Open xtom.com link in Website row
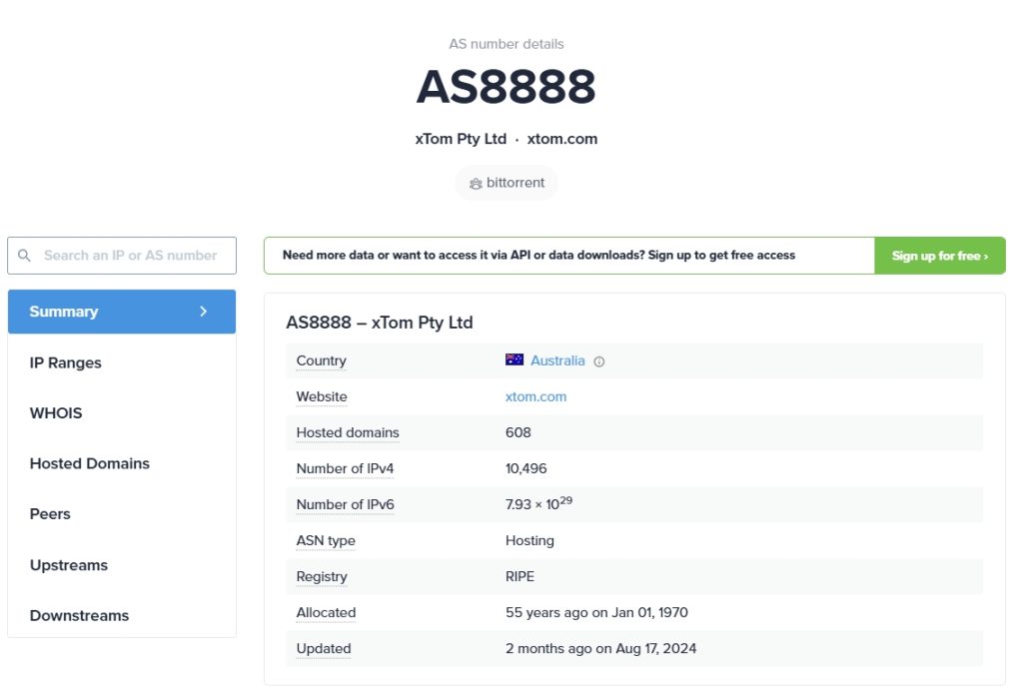1023x691 pixels. [x=535, y=396]
